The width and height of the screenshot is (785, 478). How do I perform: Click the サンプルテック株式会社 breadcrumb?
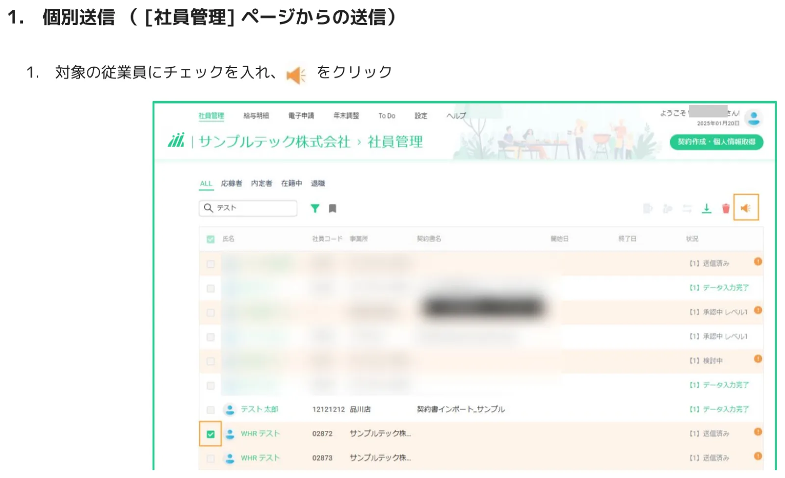point(274,142)
